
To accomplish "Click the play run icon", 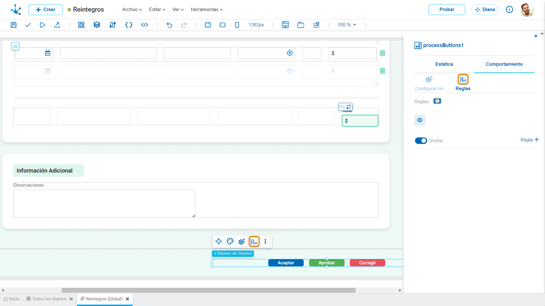I will pyautogui.click(x=42, y=25).
